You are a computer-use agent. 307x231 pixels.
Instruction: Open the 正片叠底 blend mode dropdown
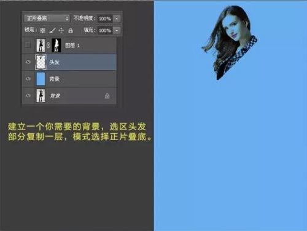pos(47,18)
